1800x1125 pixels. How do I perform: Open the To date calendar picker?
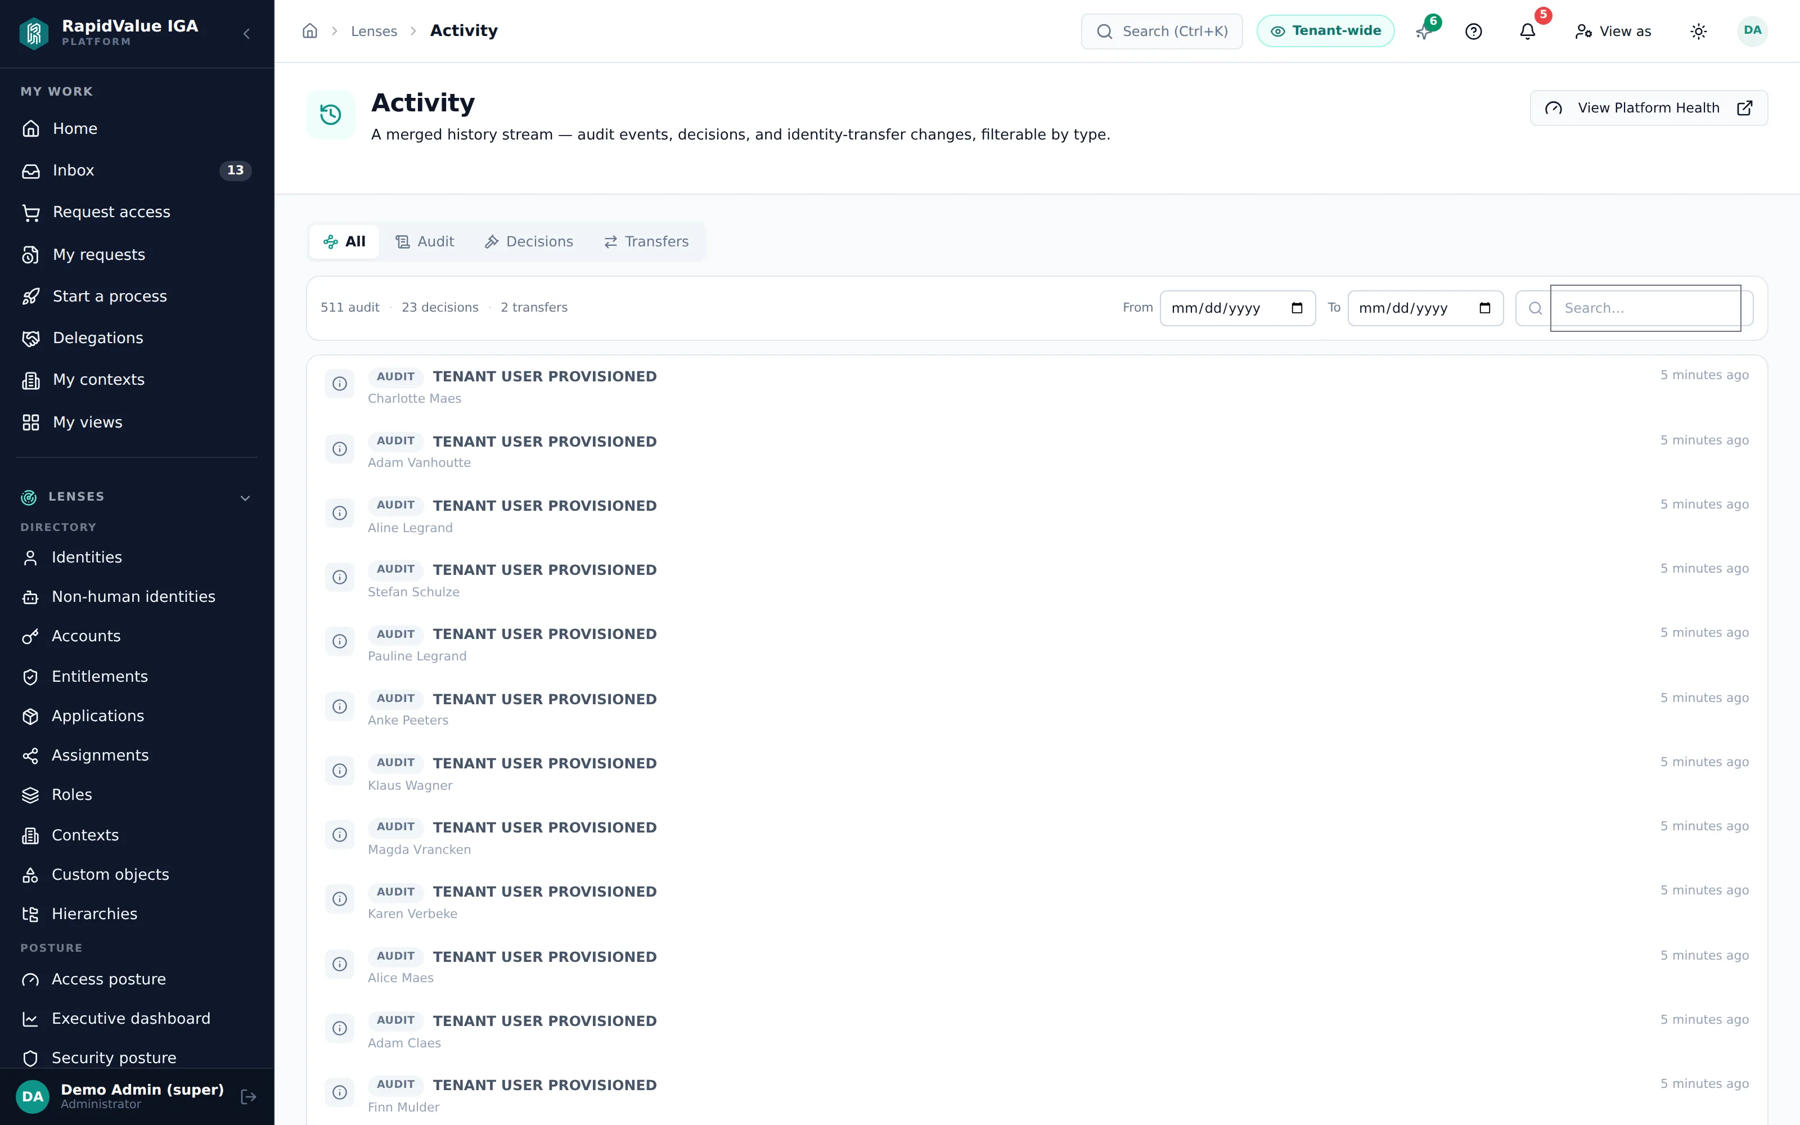(x=1484, y=308)
